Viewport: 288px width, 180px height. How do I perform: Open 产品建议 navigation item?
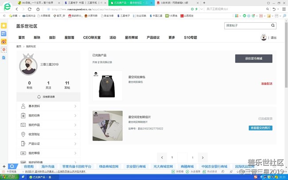[153, 38]
